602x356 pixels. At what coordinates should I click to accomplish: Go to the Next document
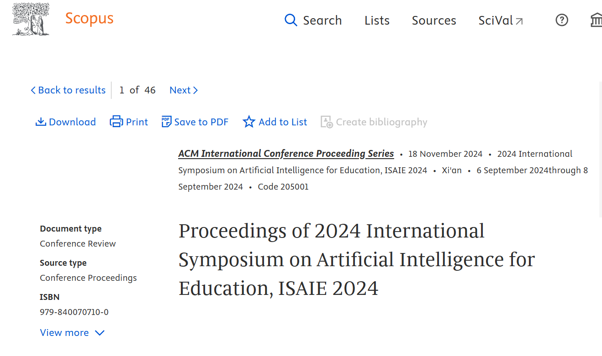click(184, 90)
